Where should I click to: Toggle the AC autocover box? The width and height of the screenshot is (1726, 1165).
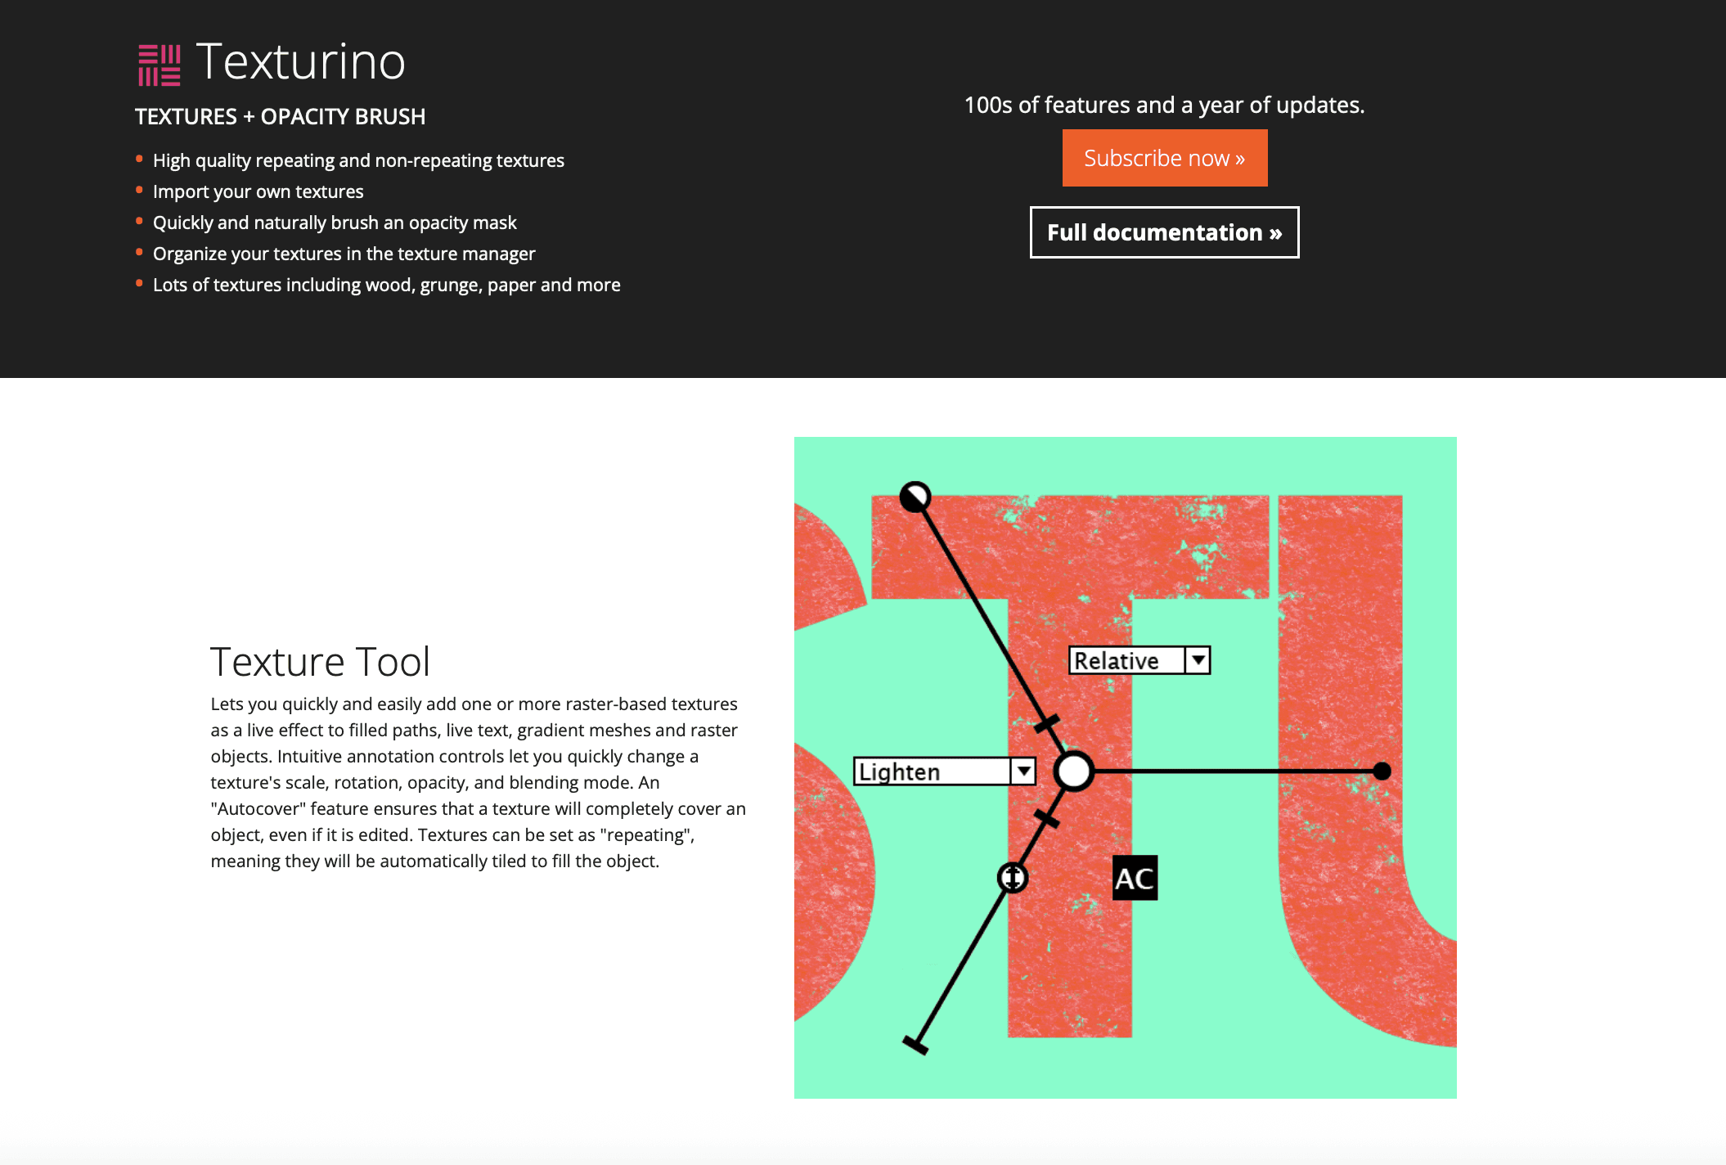pos(1135,879)
